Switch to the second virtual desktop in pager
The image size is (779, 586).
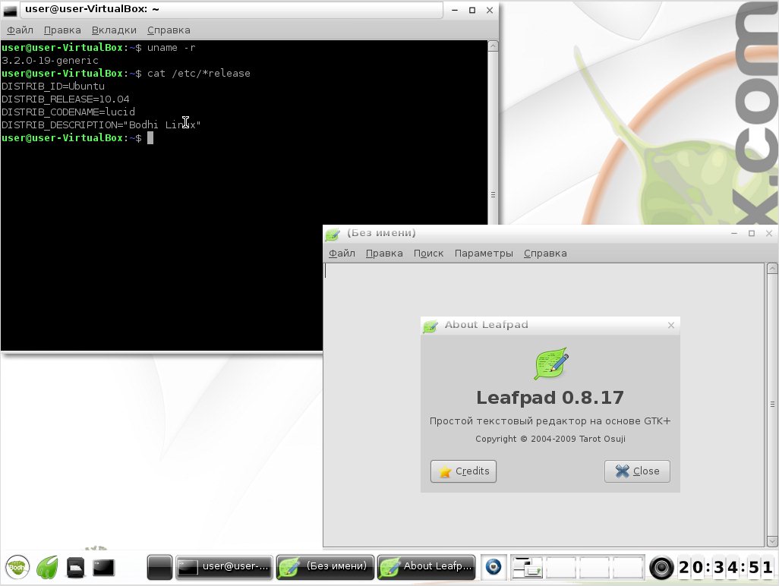tap(562, 567)
